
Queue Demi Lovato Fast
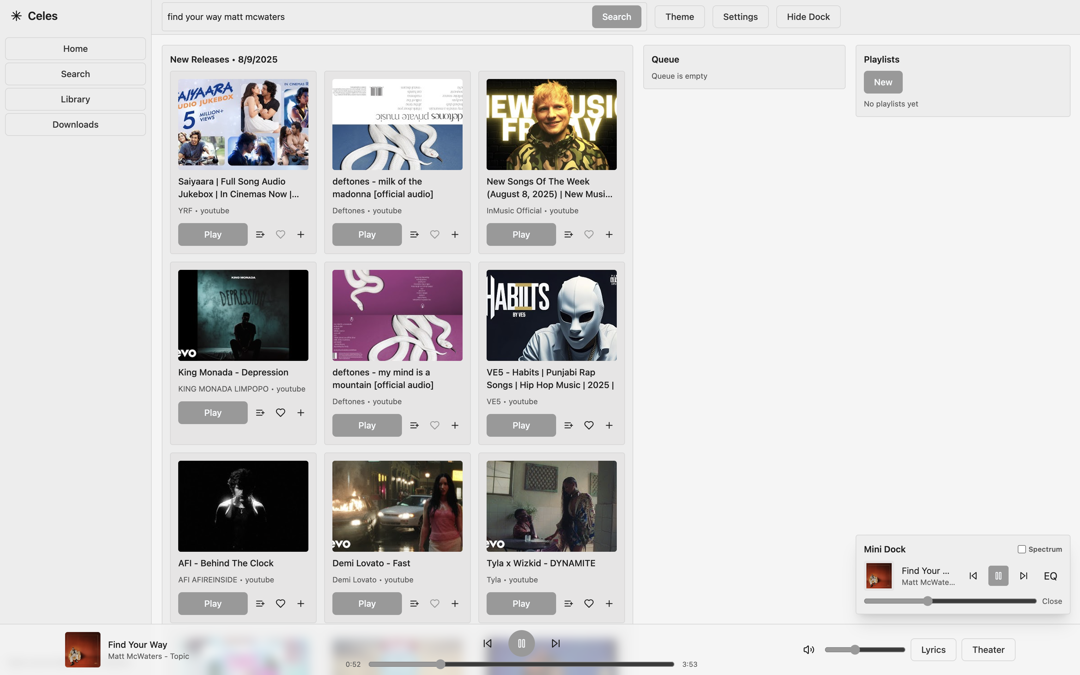[x=414, y=604]
